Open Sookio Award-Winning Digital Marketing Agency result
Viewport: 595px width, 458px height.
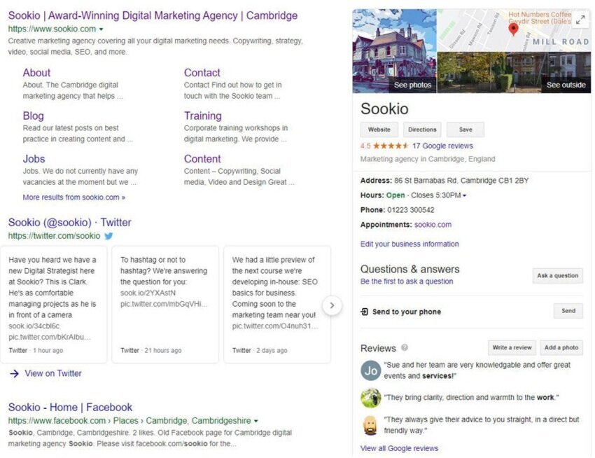pos(153,15)
